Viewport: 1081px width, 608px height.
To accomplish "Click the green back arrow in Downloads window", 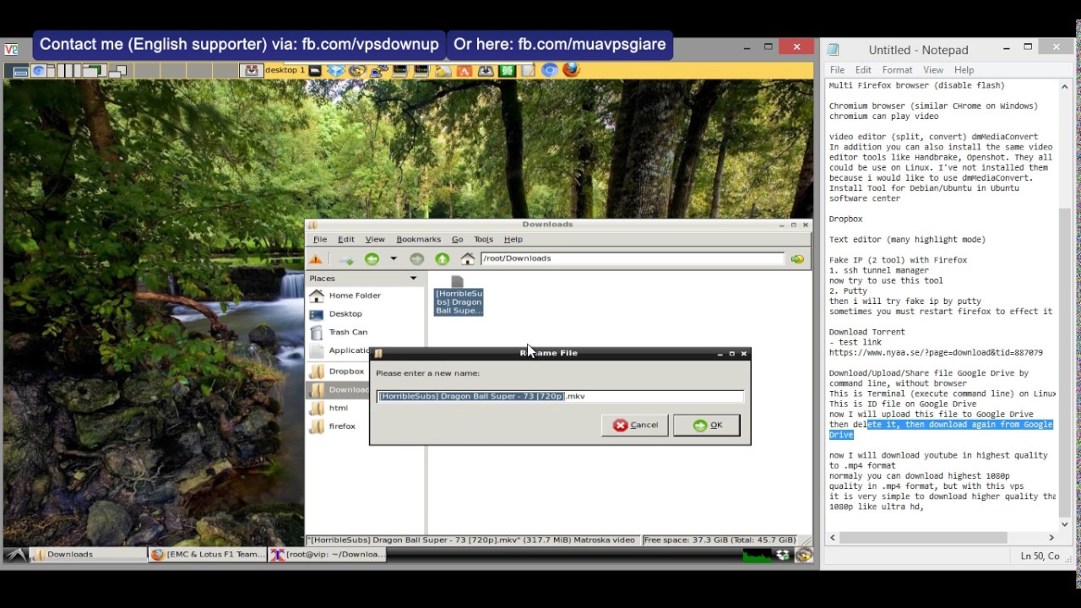I will pyautogui.click(x=372, y=258).
